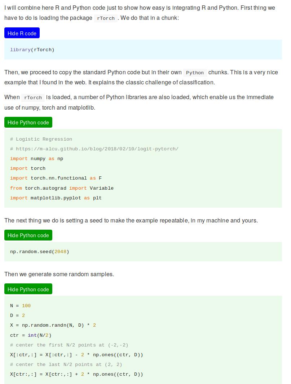
Task: Click the 'import matplotlib.pyplot as plt' line
Action: (56, 198)
